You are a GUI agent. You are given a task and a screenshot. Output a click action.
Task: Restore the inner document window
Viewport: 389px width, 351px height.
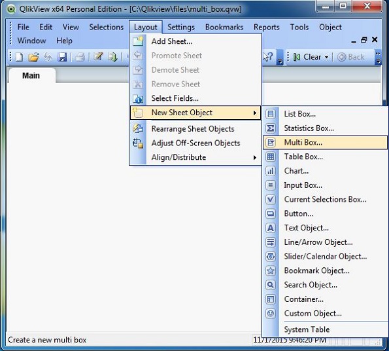364,40
